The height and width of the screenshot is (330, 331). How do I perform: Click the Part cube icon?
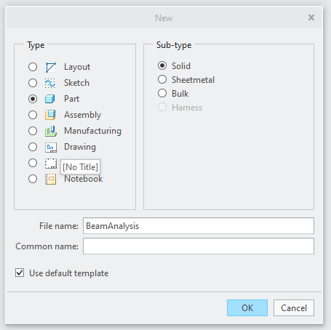click(51, 99)
